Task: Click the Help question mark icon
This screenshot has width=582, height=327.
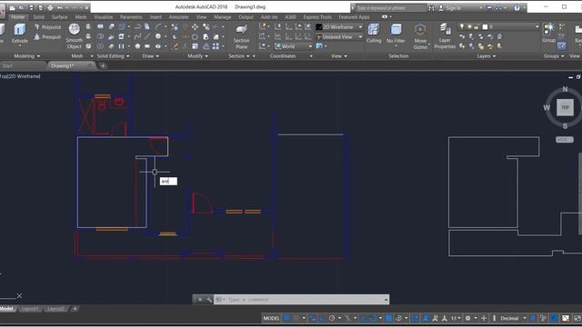Action: click(x=517, y=8)
